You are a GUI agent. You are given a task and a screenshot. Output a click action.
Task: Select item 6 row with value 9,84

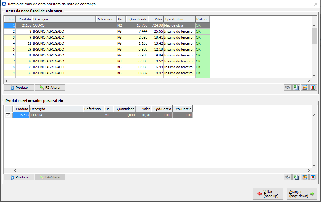click(x=107, y=55)
